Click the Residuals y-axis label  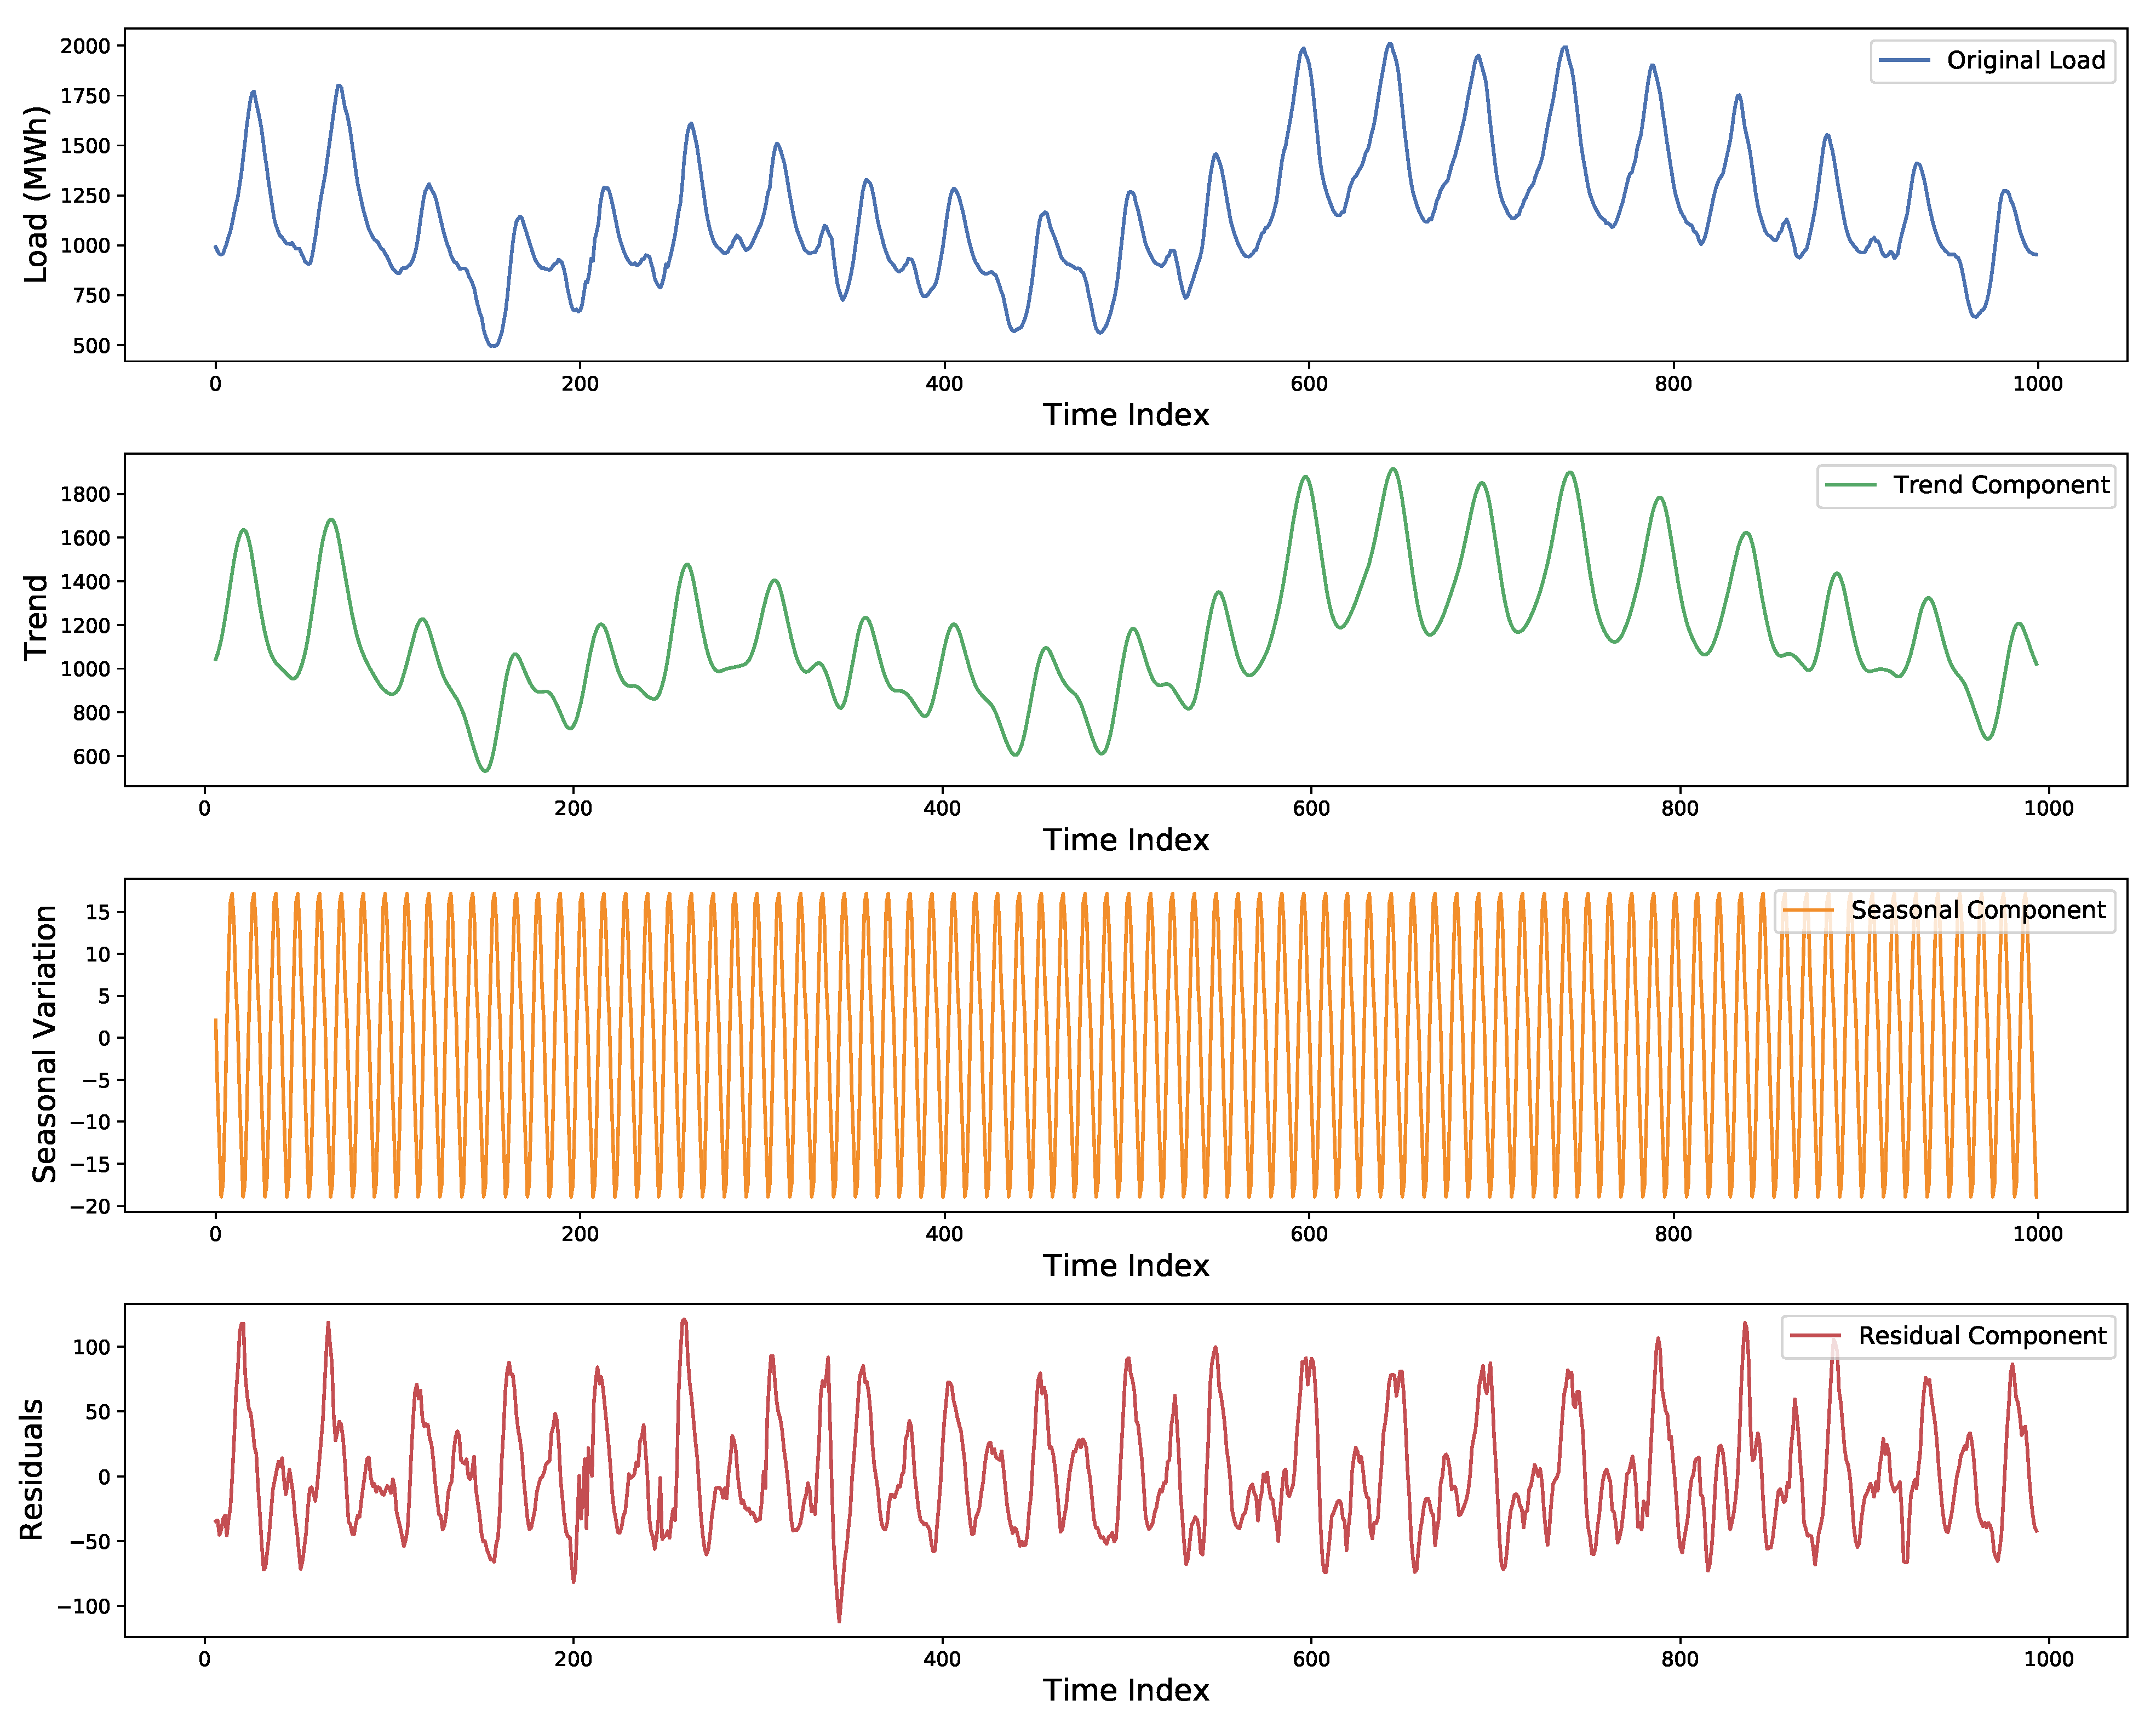32,1469
